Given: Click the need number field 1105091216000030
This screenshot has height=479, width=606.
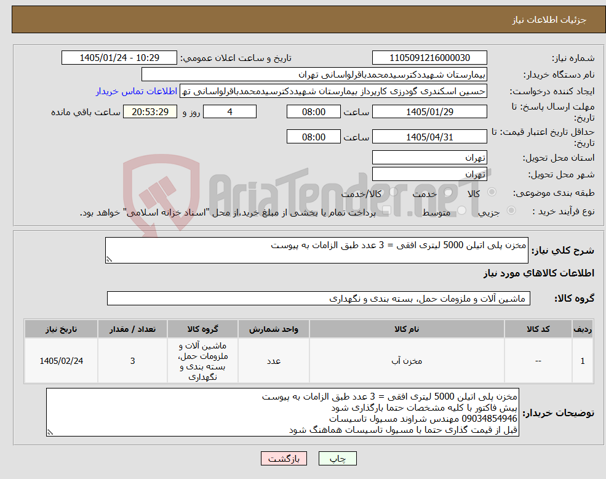Looking at the screenshot, I should point(429,58).
